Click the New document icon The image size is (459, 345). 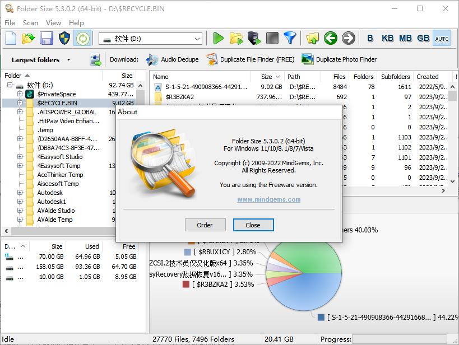pyautogui.click(x=11, y=38)
